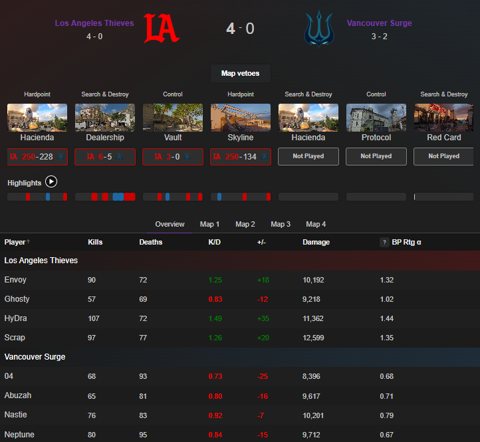480x442 pixels.
Task: Select player Envoy
Action: tap(15, 280)
